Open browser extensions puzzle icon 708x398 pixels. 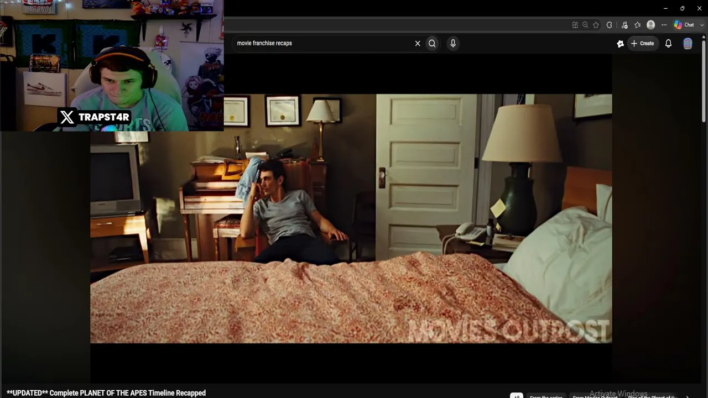pos(610,25)
